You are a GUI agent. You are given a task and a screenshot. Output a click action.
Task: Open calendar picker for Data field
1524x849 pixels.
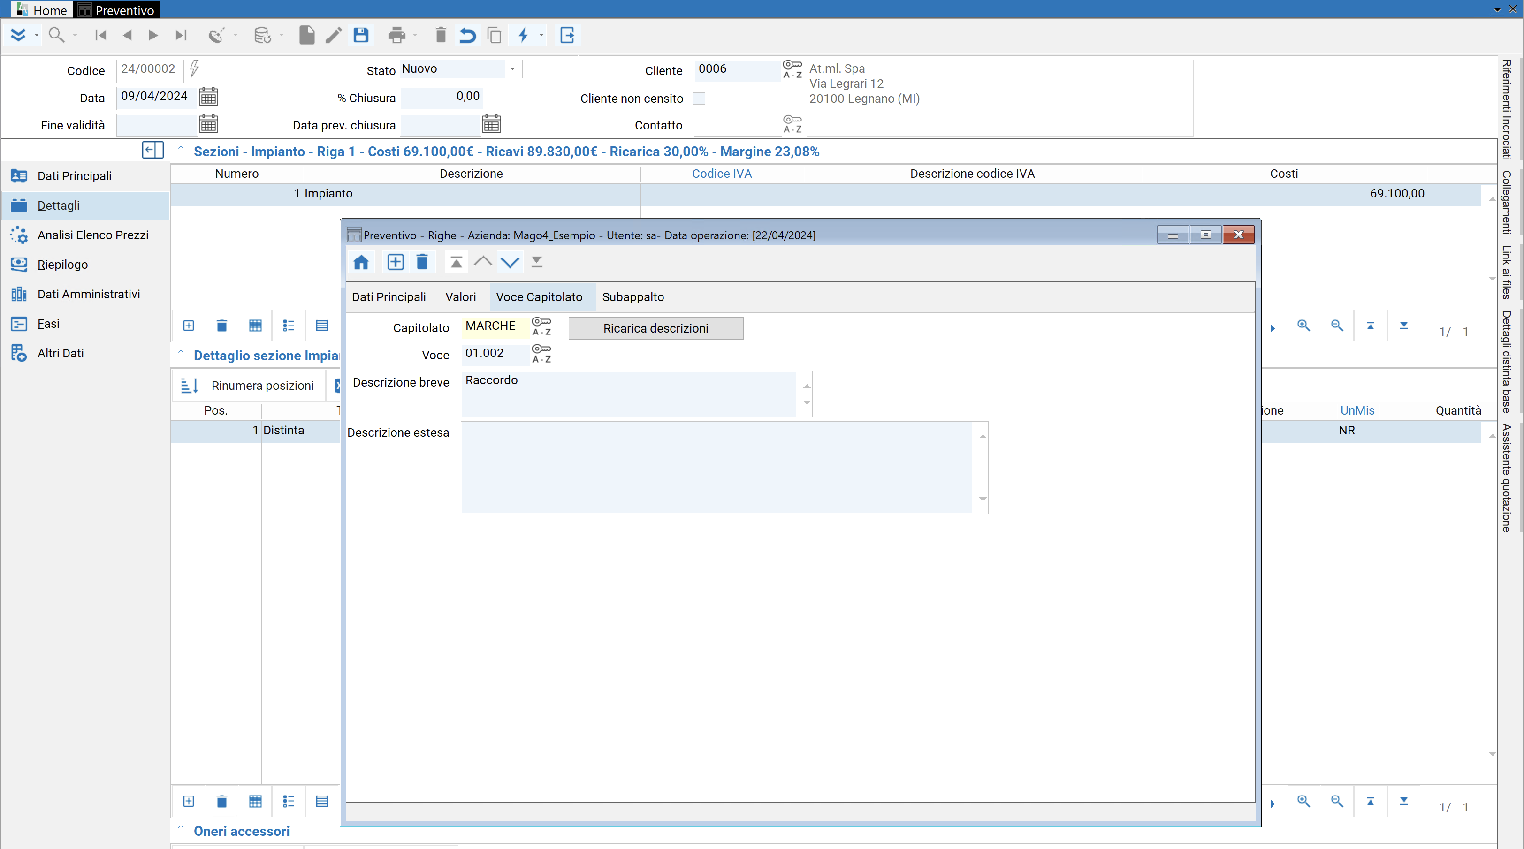[208, 96]
